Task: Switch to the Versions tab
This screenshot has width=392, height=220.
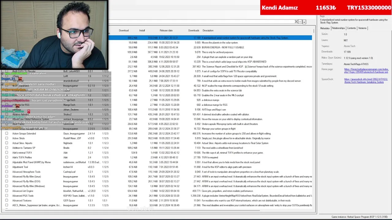Action: [362, 28]
